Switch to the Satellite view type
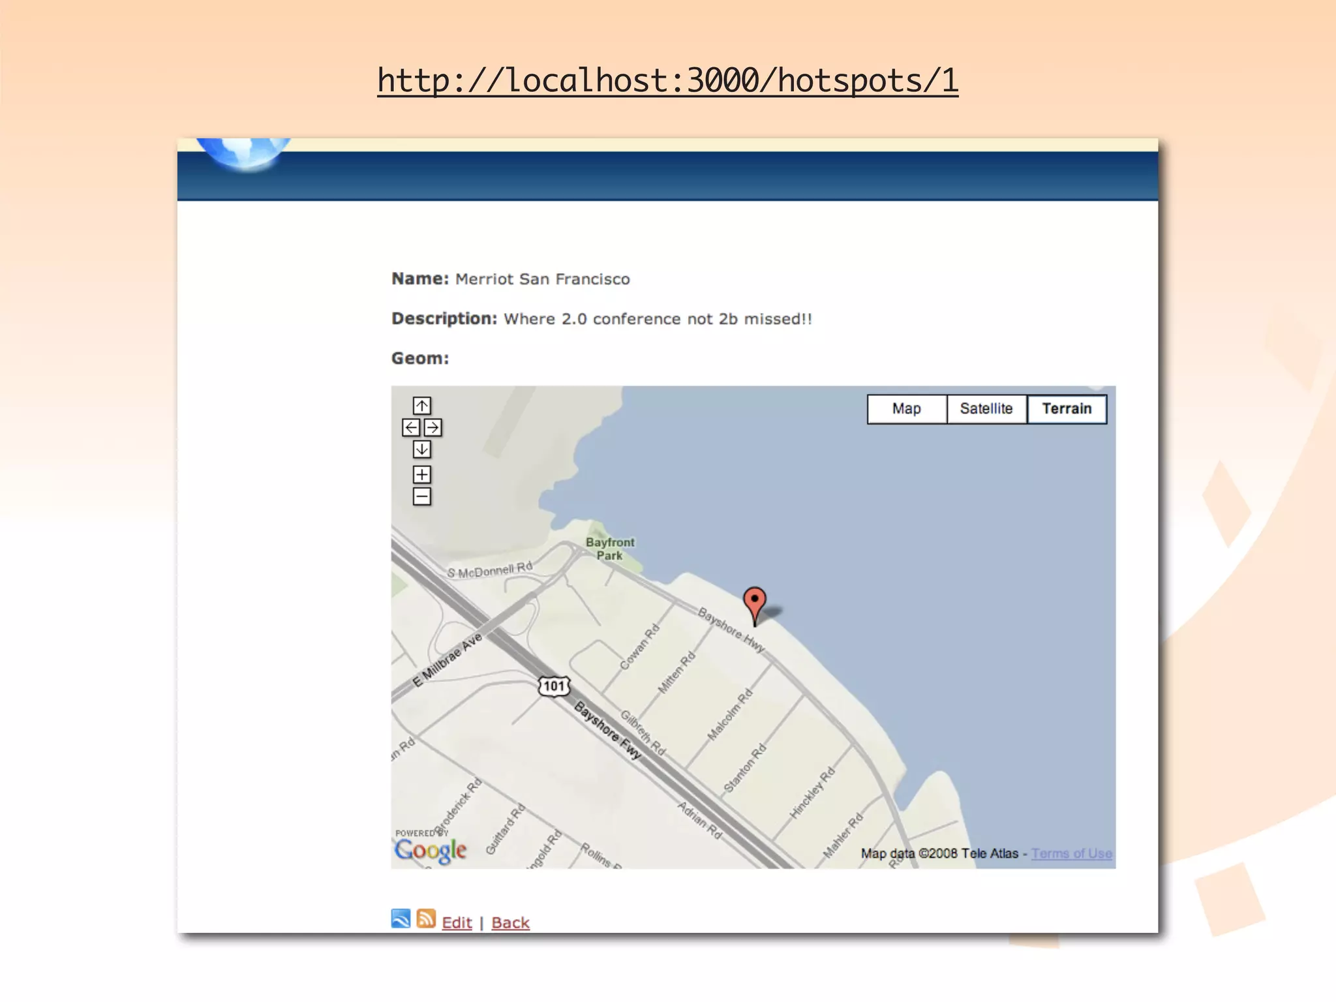Viewport: 1336px width, 1002px height. (x=986, y=409)
